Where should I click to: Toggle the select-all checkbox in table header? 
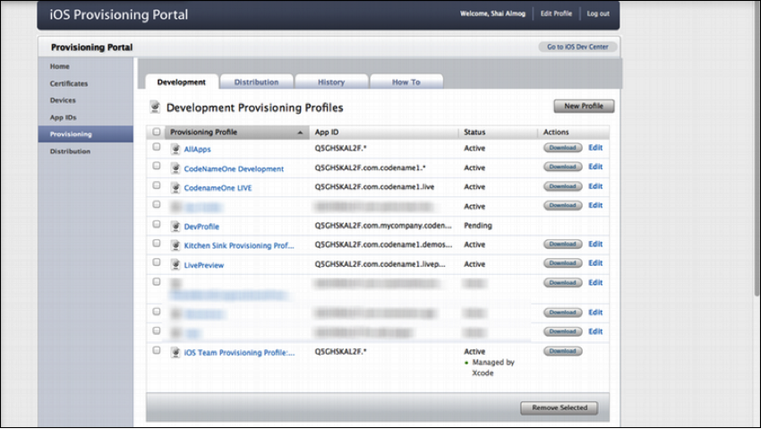157,132
